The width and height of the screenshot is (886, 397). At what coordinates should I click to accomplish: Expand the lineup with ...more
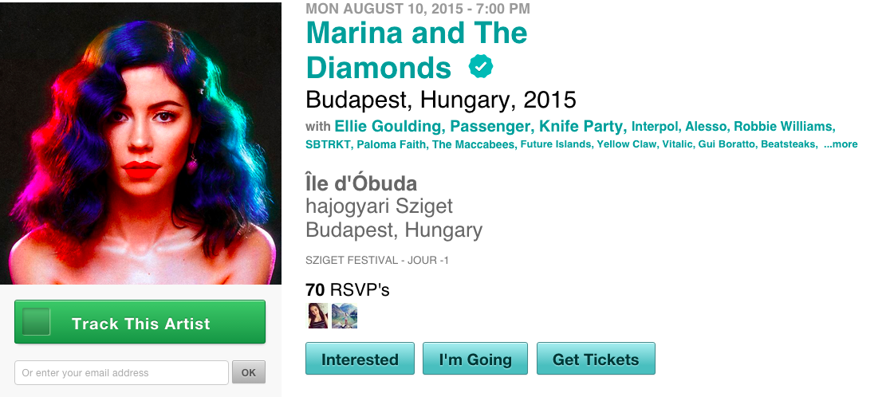pos(841,144)
